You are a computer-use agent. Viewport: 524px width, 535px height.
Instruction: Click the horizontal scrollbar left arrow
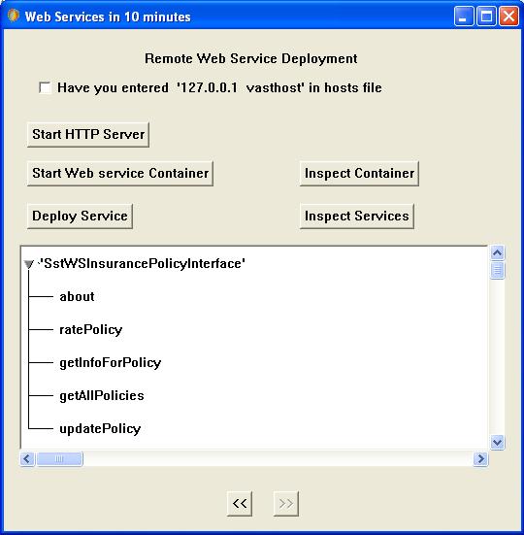(x=27, y=459)
